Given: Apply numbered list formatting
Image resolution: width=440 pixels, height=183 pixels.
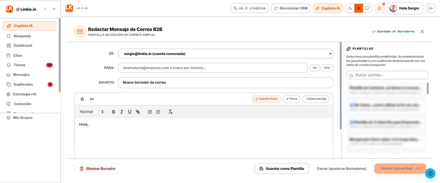Looking at the screenshot, I should [x=150, y=112].
